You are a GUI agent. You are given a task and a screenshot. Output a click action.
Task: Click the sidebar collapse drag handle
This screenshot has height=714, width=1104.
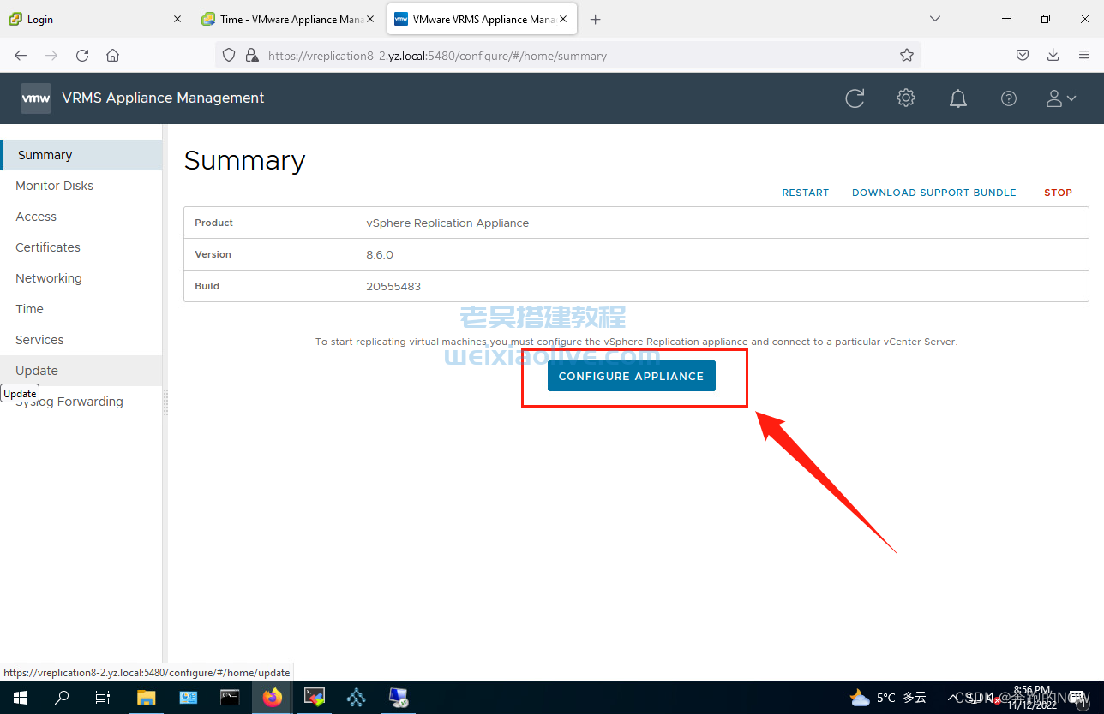(x=165, y=402)
